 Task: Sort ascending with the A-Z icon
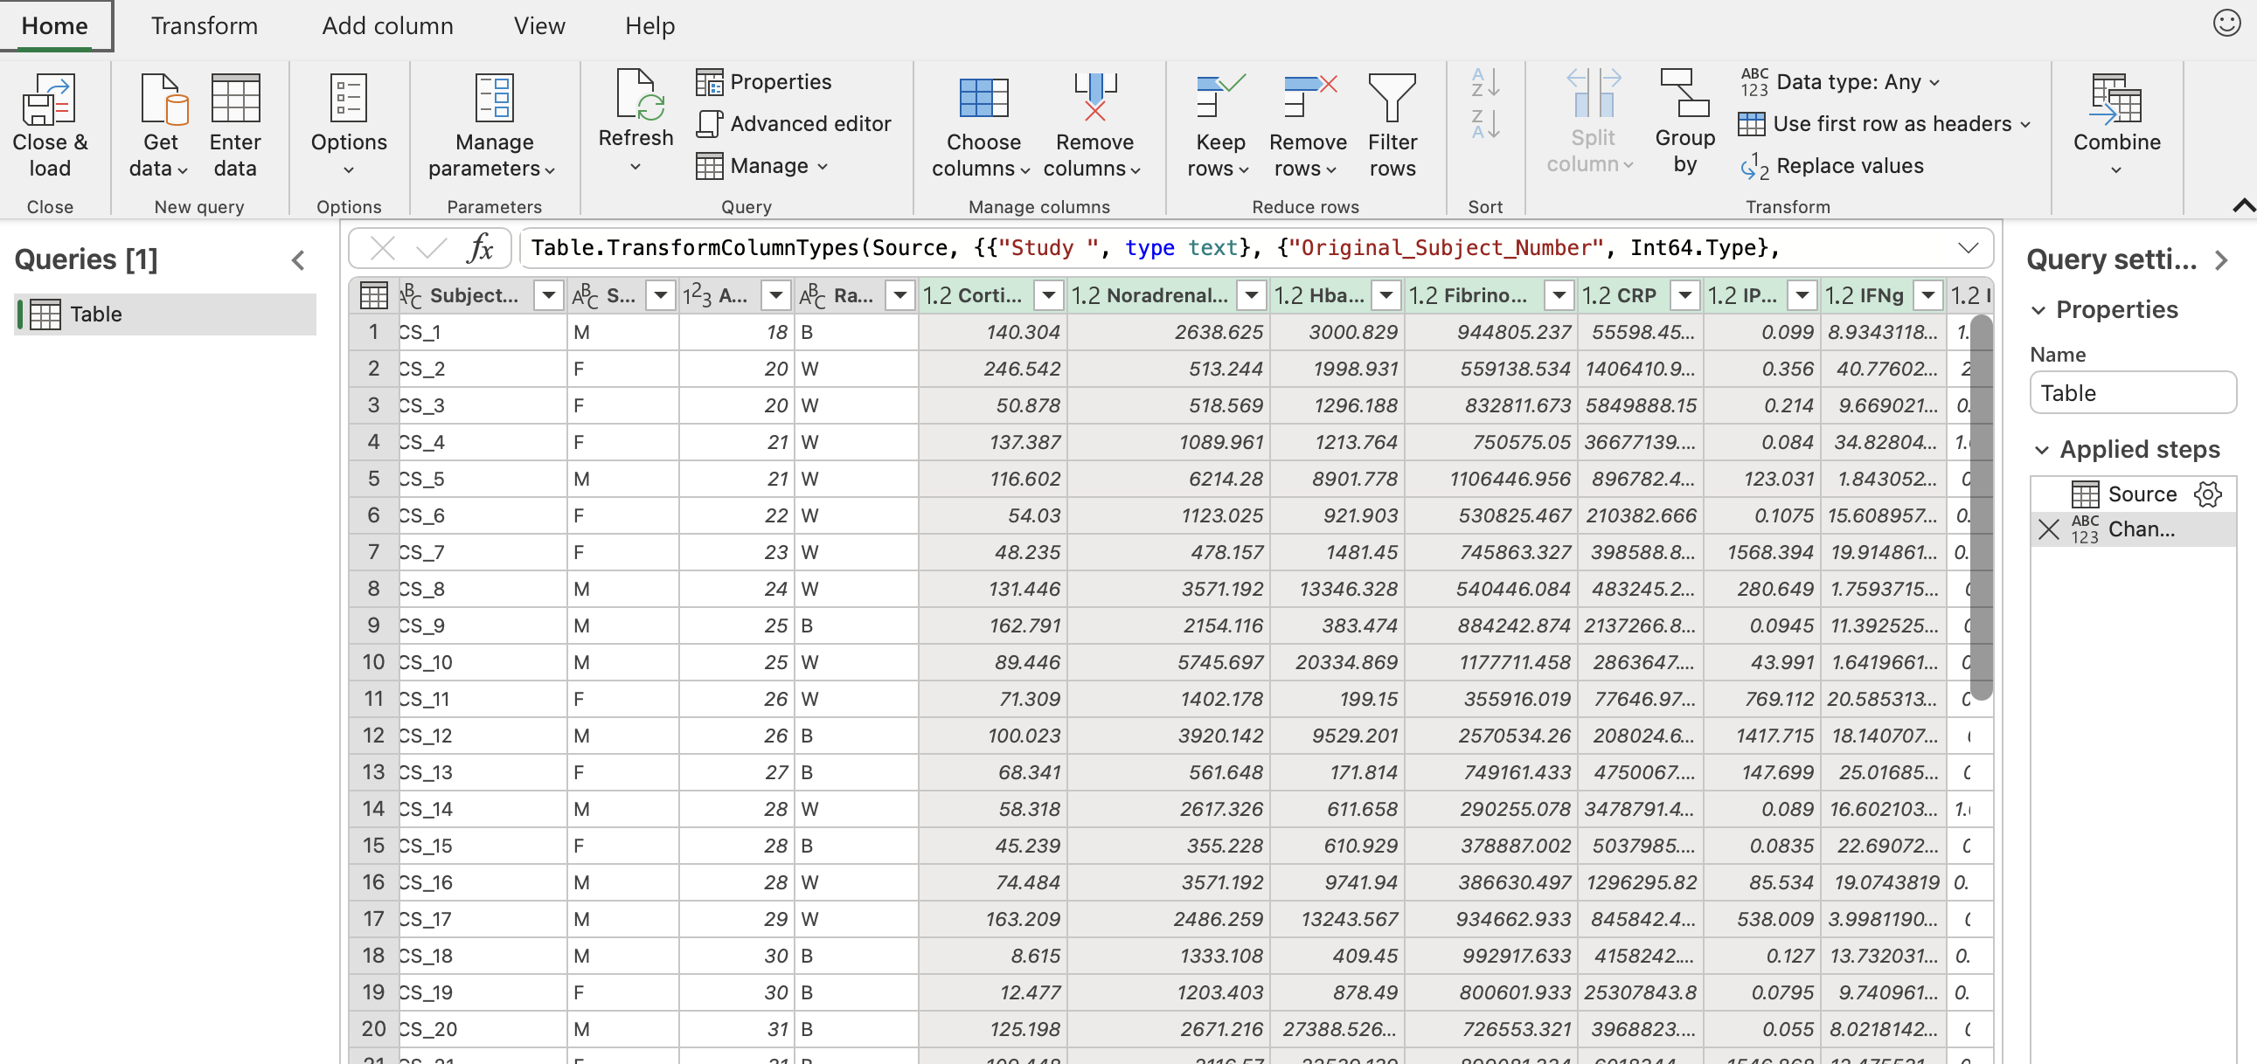pyautogui.click(x=1485, y=83)
